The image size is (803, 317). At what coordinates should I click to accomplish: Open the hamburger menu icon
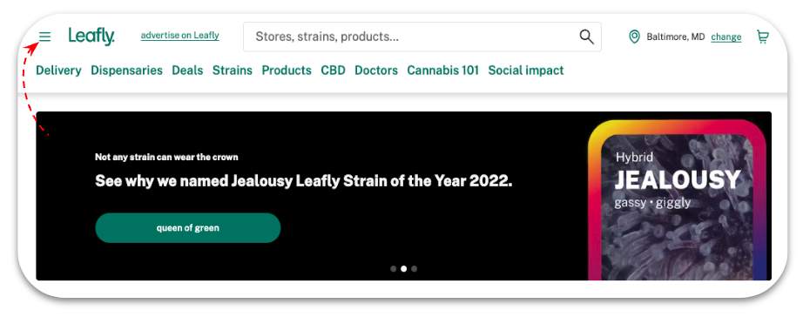(x=45, y=37)
